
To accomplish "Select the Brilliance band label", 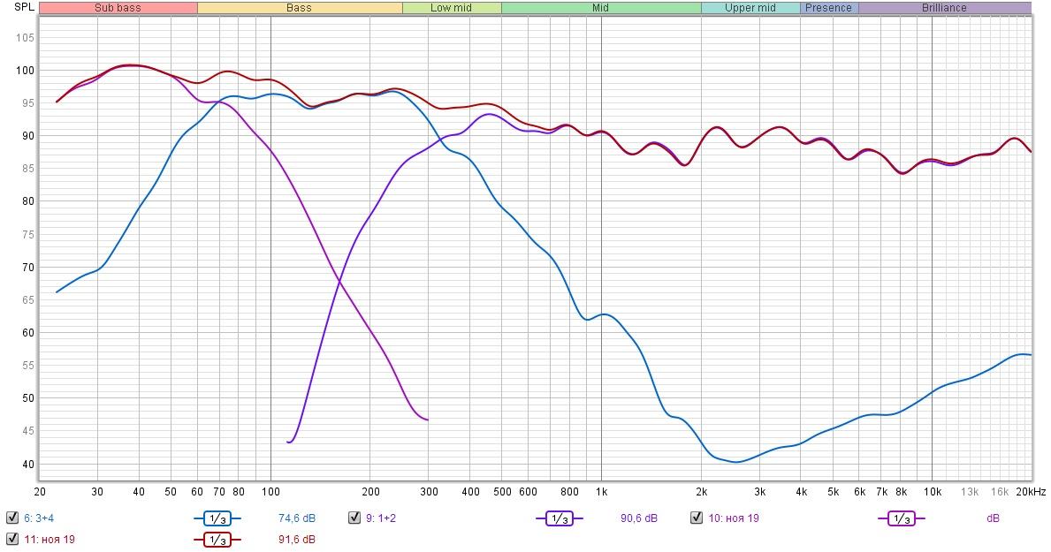I will click(x=944, y=8).
